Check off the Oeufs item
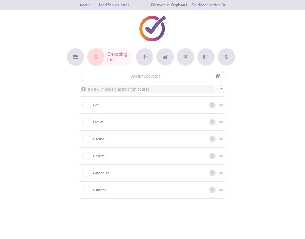The height and width of the screenshot is (239, 305). (86, 122)
